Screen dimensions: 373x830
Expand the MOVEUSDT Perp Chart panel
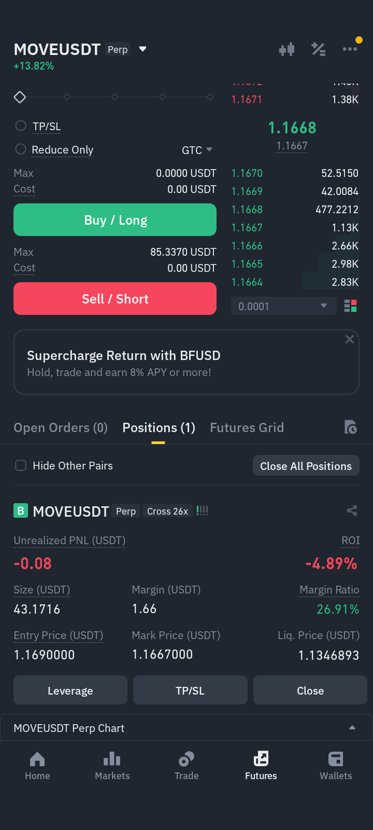coord(187,728)
